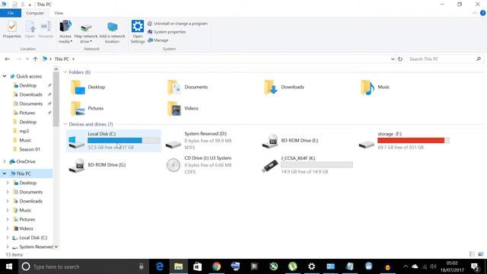487x274 pixels.
Task: Switch to the Computer ribbon tab
Action: point(35,13)
